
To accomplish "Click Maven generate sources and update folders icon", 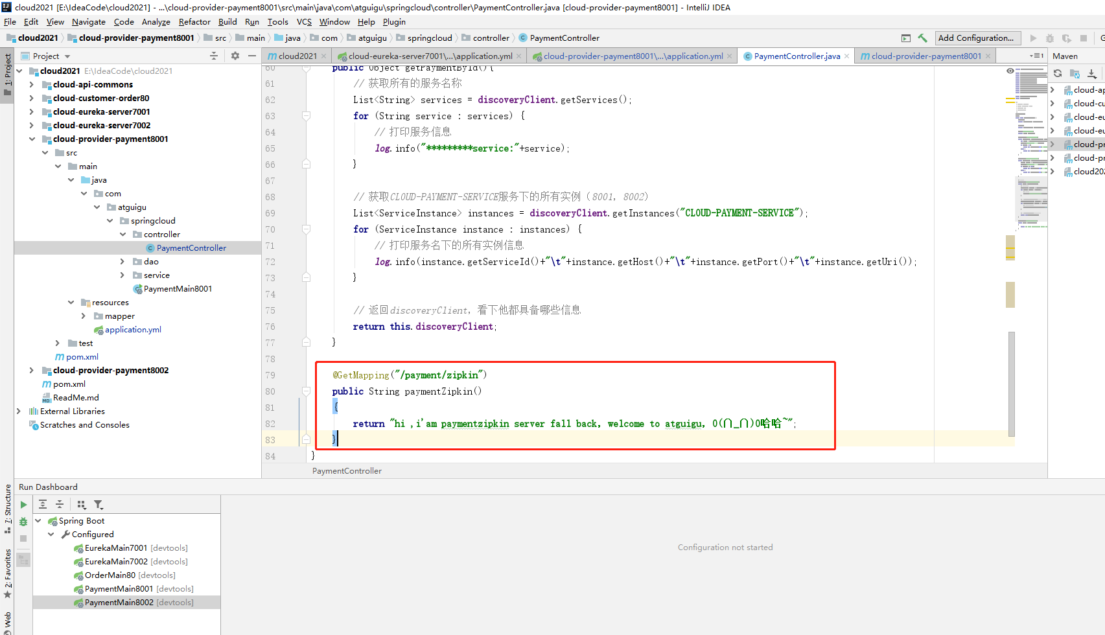I will [1075, 73].
